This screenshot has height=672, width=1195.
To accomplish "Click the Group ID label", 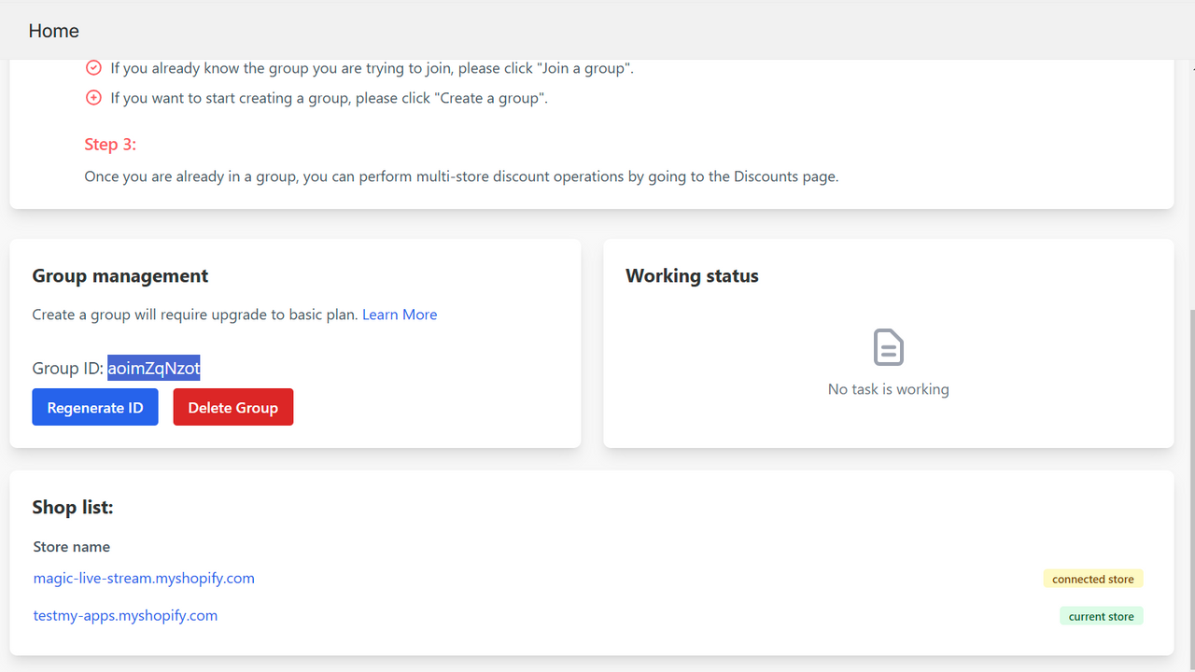I will coord(67,368).
